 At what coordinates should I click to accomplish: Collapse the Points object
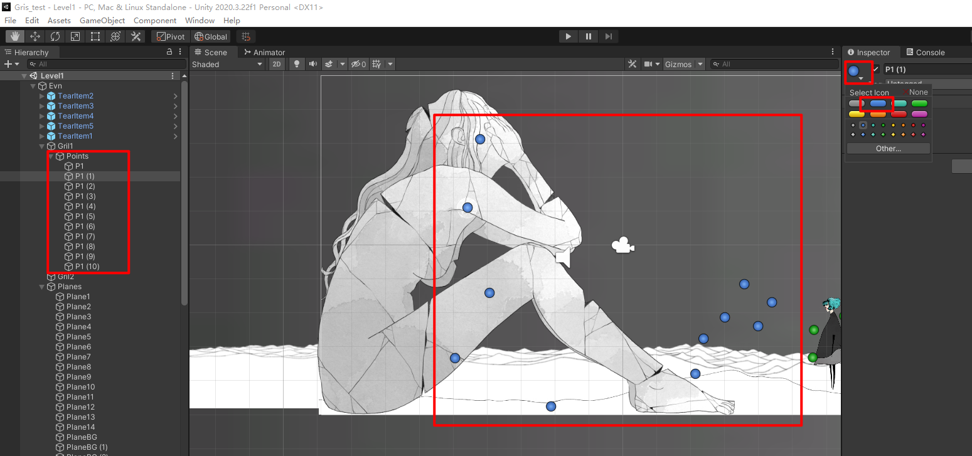tap(51, 156)
